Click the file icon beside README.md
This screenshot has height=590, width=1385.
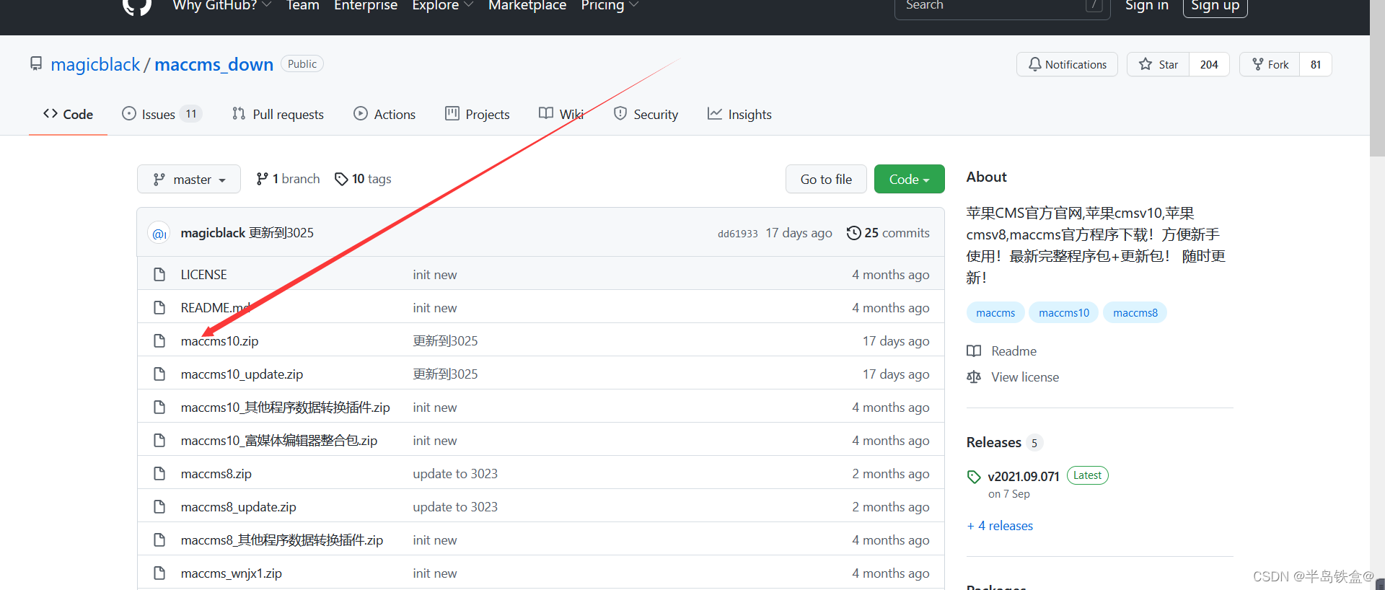159,308
